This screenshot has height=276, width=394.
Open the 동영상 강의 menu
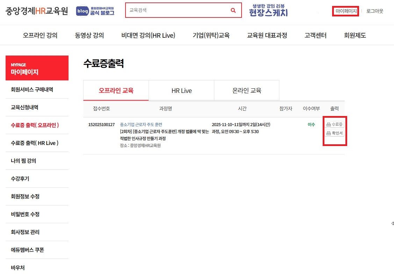89,35
